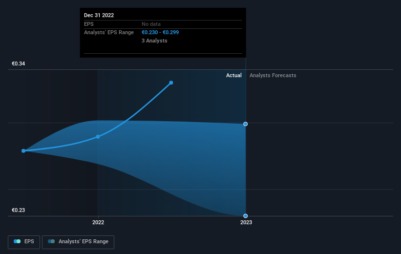Toggle the Analysts' EPS Range legend series
Viewport: 401px width, 254px height.
(78, 242)
